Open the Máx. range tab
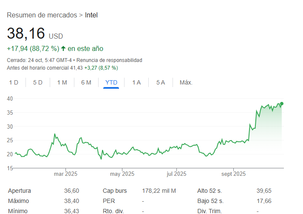The height and width of the screenshot is (214, 303). (186, 82)
